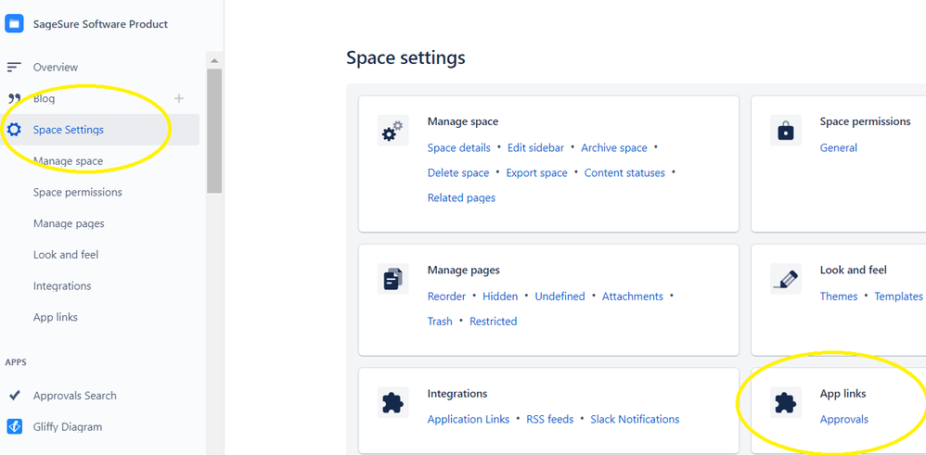Click the Space settings page heading
Viewport: 926px width, 455px height.
point(405,57)
